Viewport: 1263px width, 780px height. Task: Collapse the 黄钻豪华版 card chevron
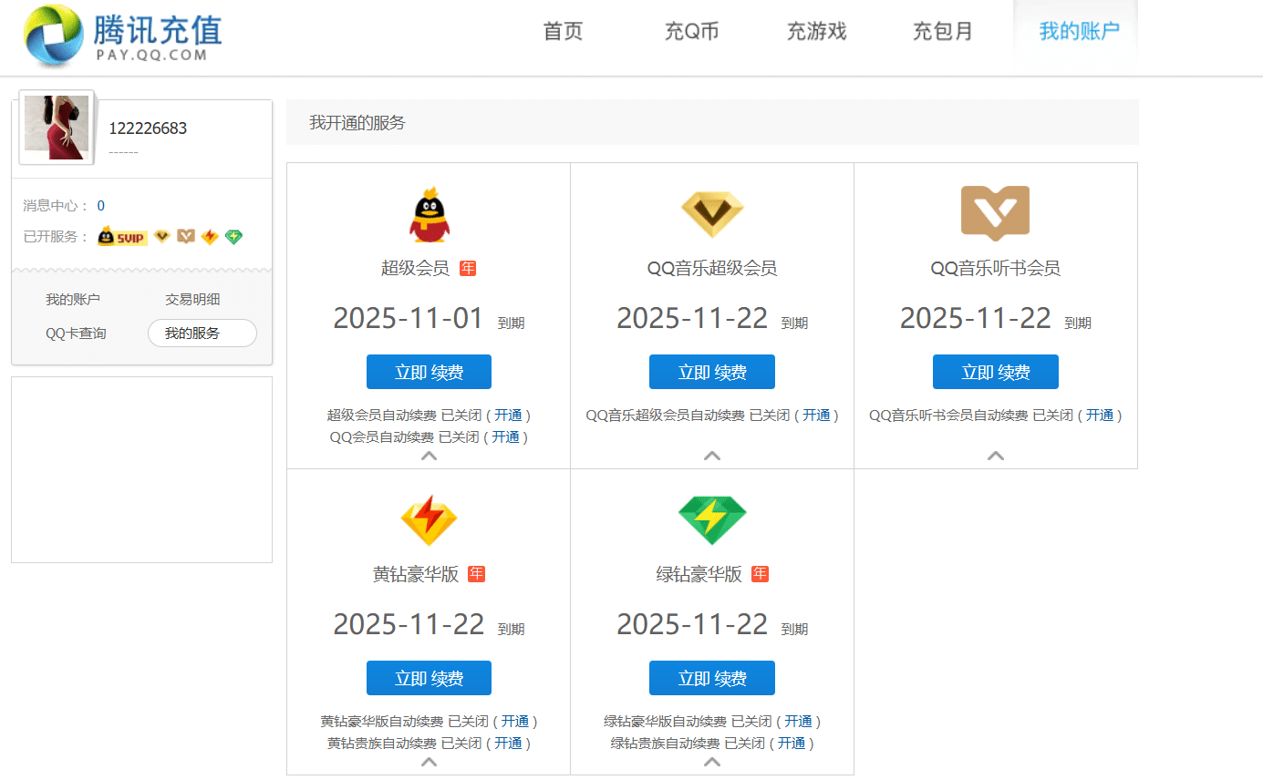(x=429, y=762)
